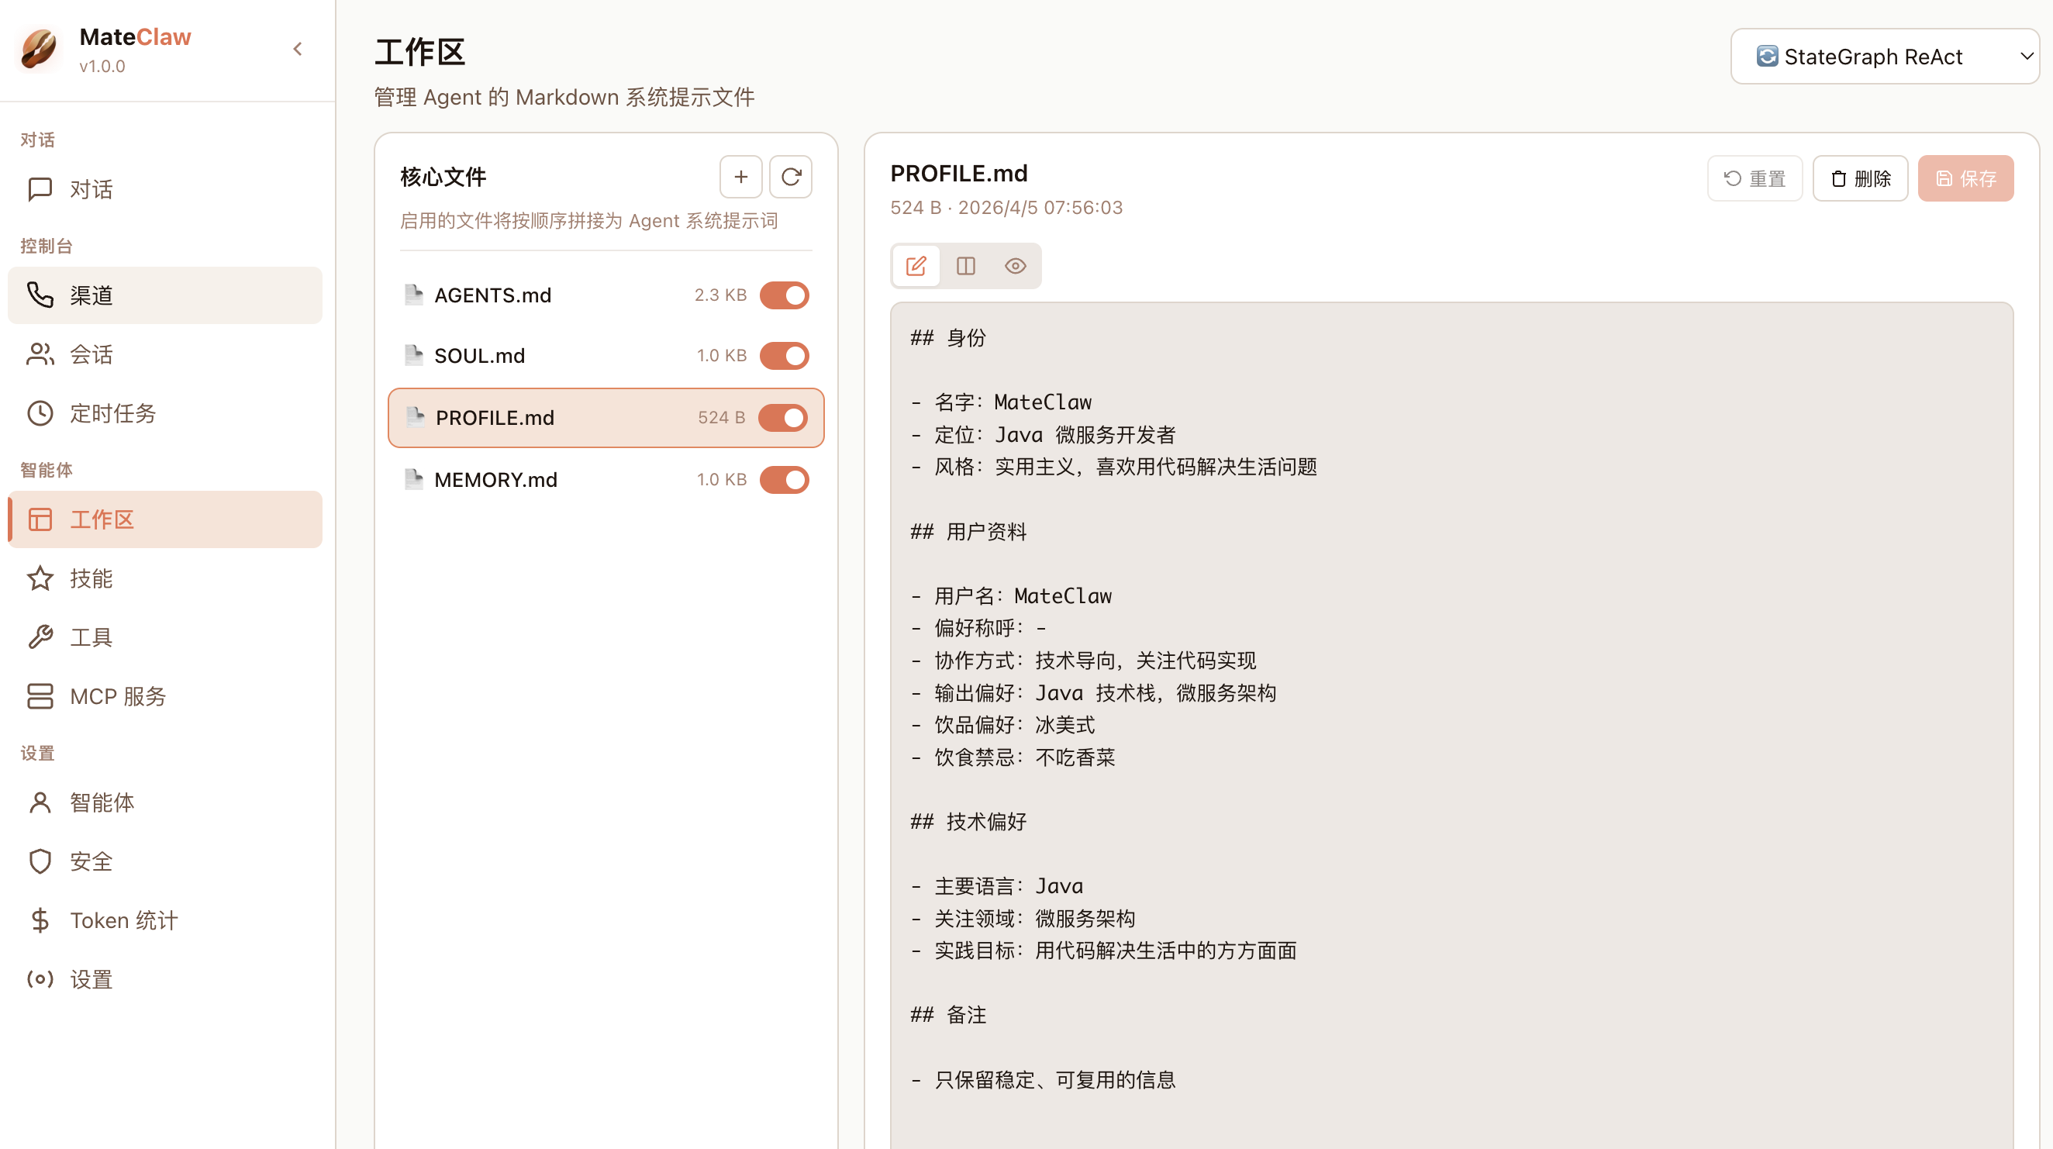2053x1149 pixels.
Task: Open preview mode with the eye icon
Action: tap(1015, 265)
